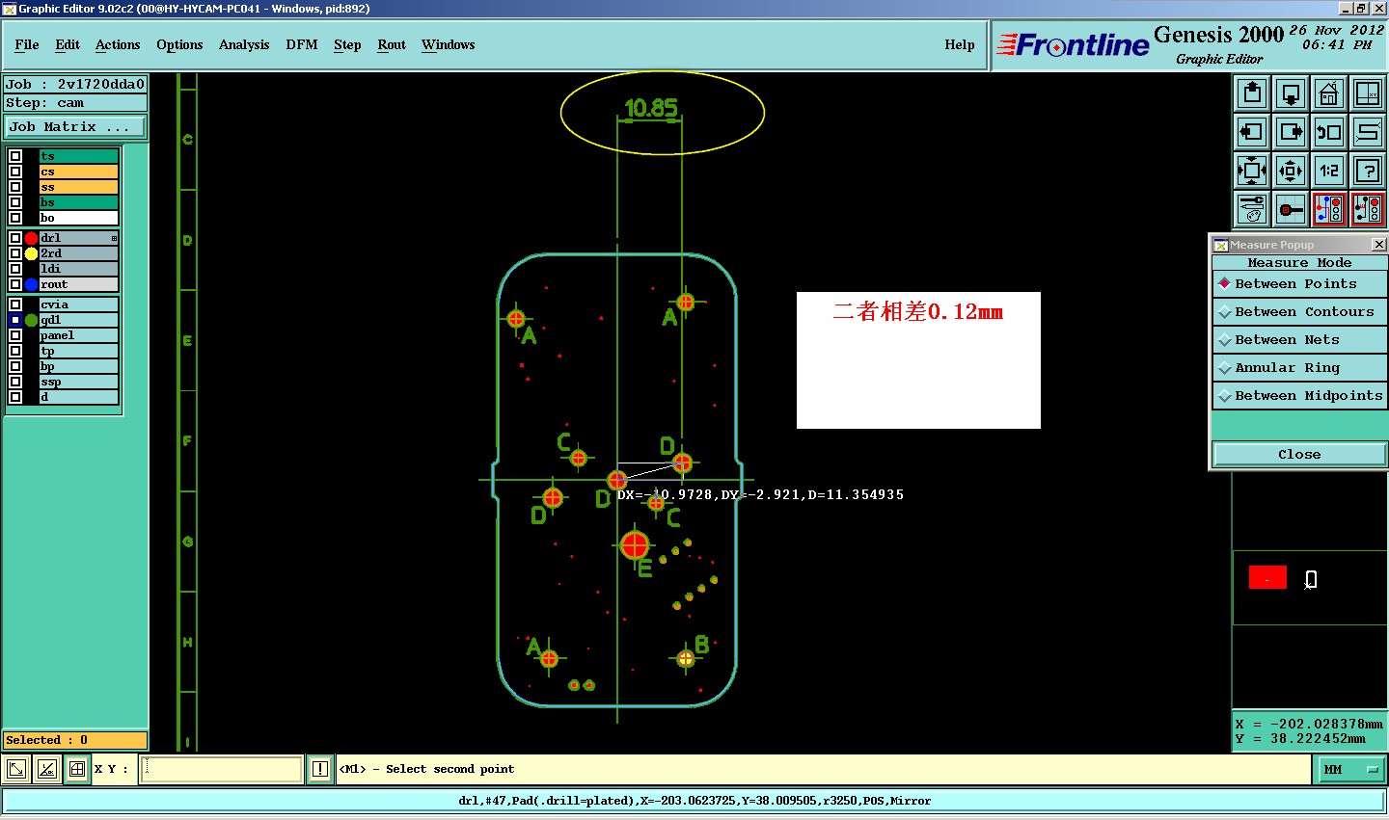Click the XY split window icon

(x=1368, y=93)
